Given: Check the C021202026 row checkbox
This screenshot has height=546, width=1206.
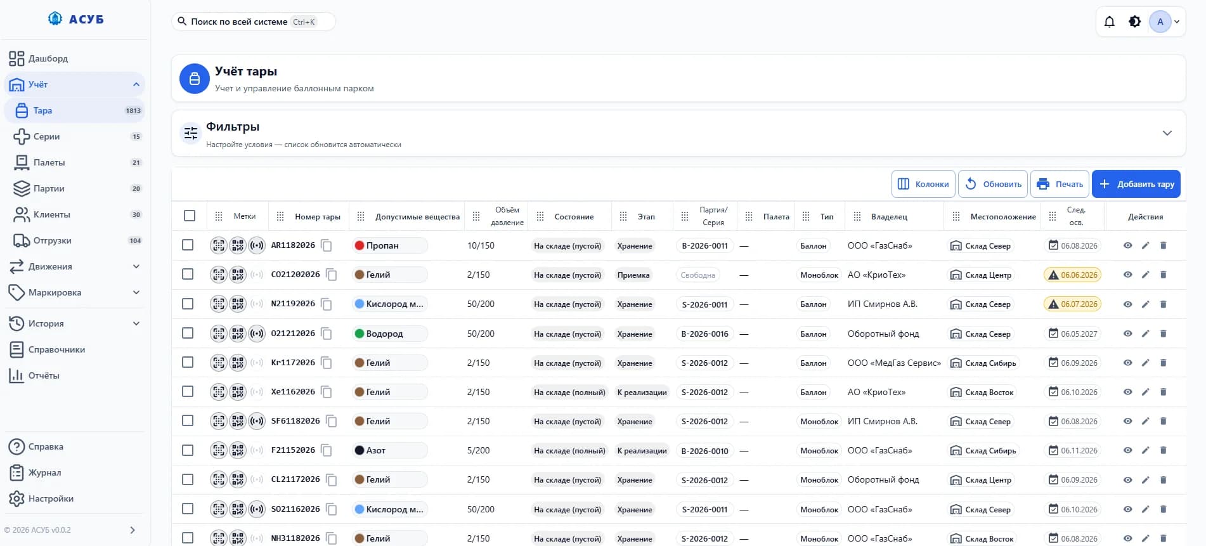Looking at the screenshot, I should (188, 274).
